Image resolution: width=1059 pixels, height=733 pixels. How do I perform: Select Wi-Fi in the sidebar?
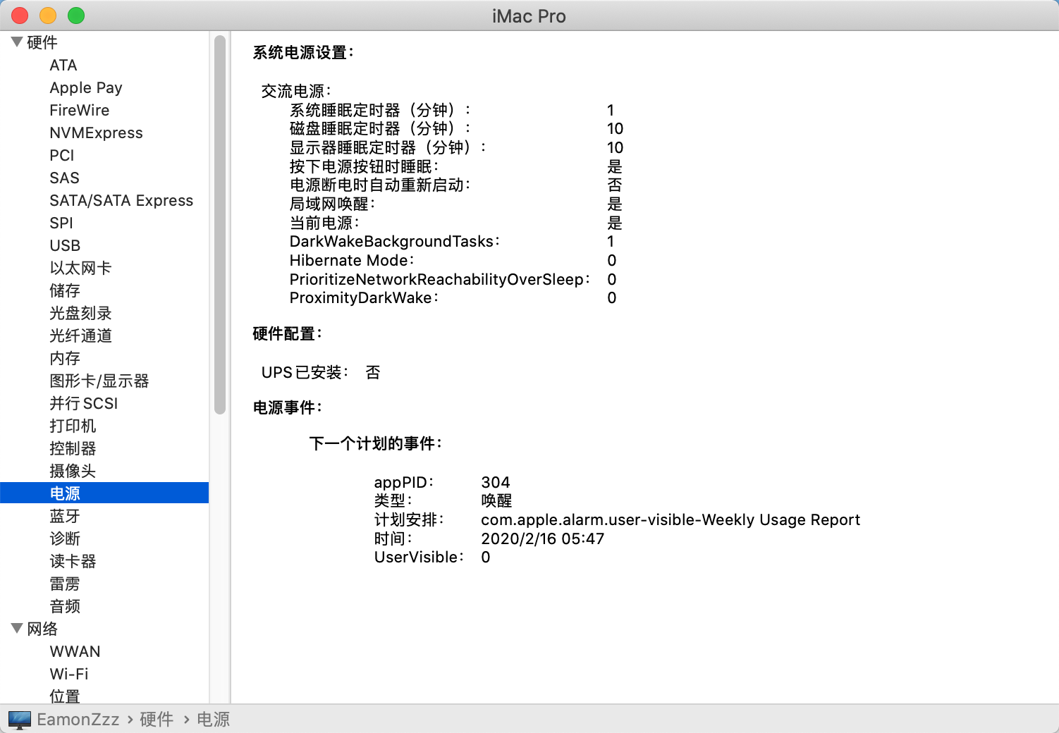69,674
